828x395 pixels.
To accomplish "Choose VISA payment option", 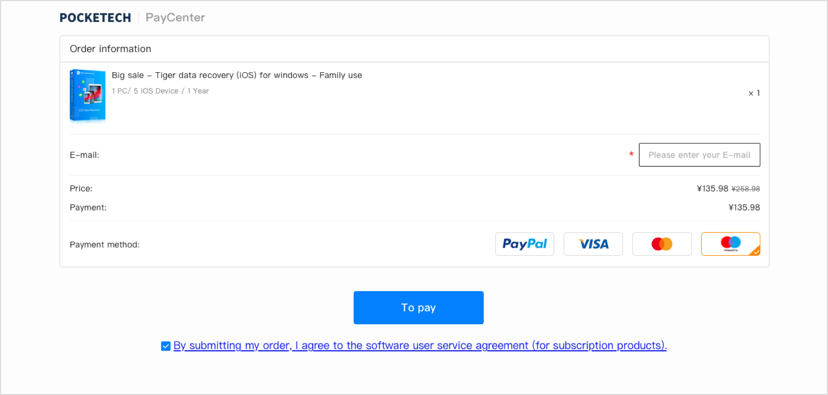I will click(593, 244).
